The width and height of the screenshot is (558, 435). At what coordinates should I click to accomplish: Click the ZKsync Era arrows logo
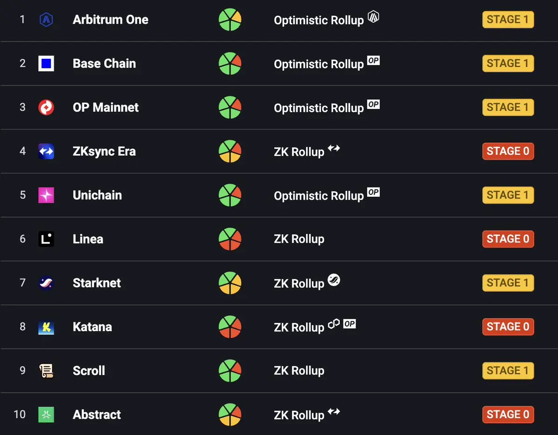click(46, 151)
